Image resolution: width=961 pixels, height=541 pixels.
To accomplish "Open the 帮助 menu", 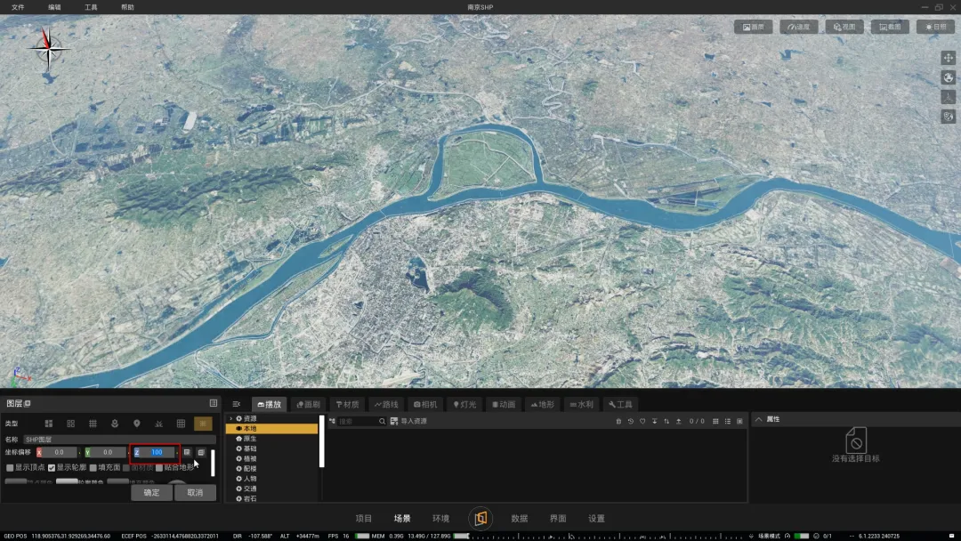I will pos(127,7).
